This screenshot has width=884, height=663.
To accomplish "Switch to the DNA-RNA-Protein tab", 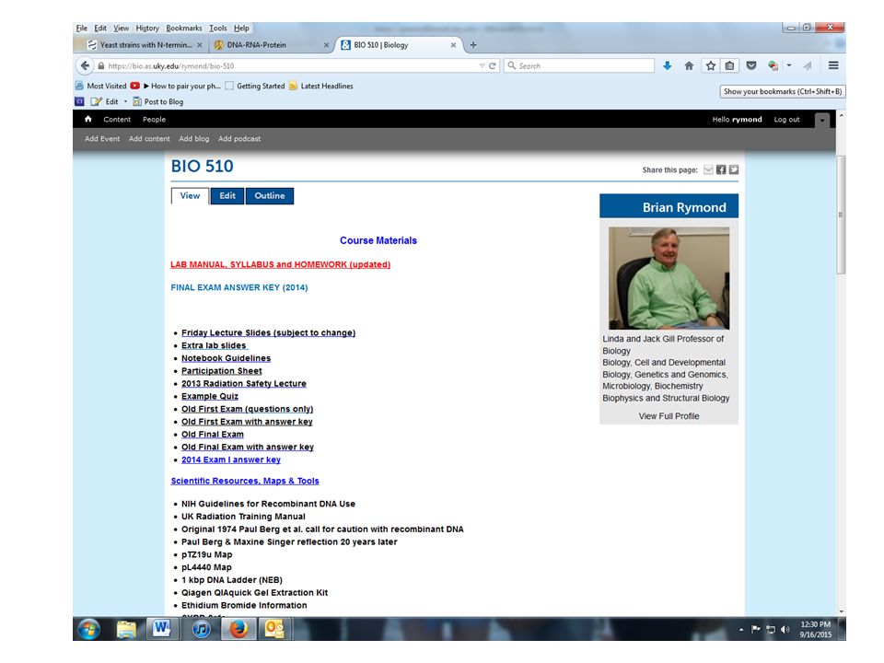I will [271, 45].
